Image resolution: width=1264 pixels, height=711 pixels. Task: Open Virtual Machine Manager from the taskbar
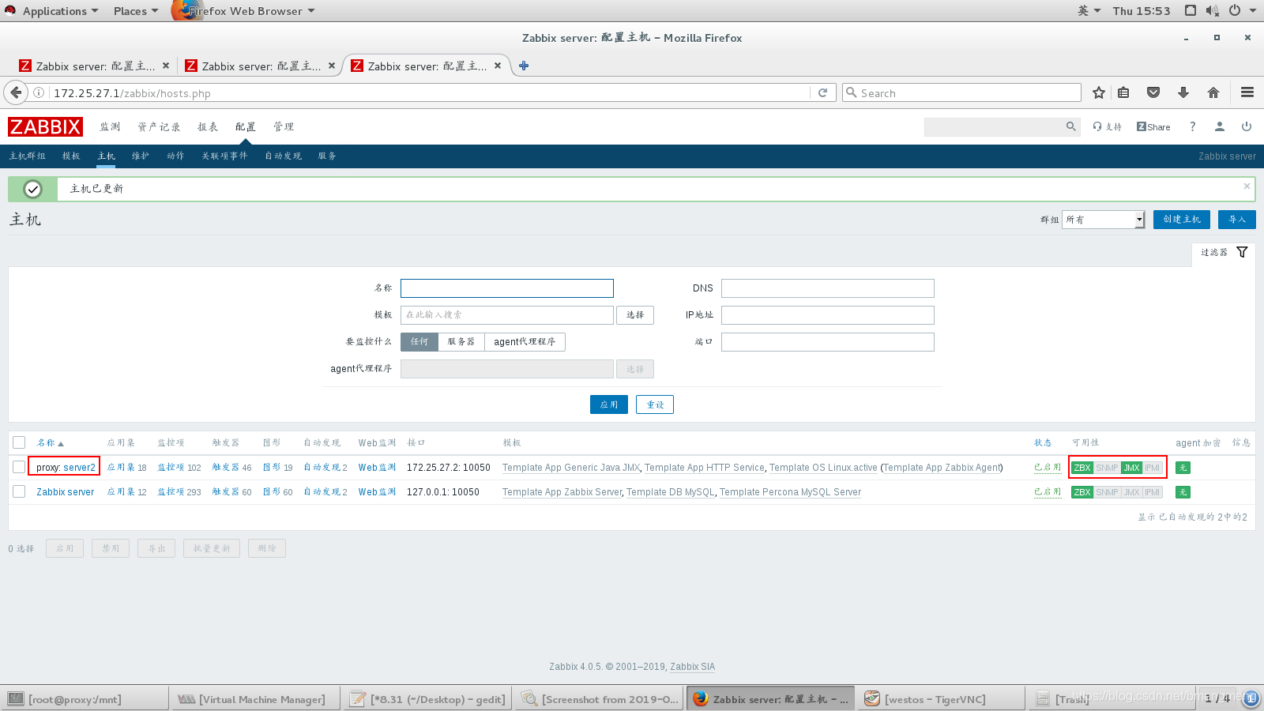pyautogui.click(x=254, y=699)
